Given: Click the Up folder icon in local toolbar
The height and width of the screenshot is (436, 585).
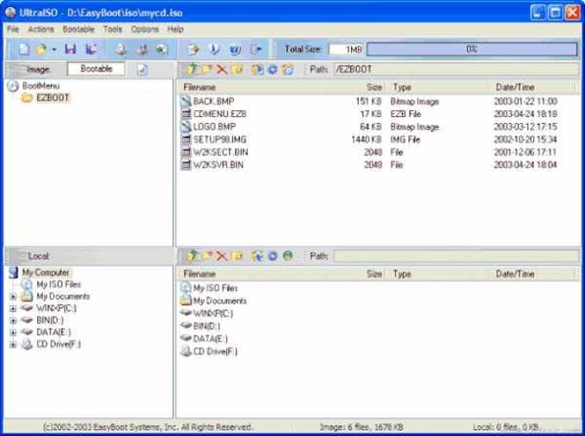Looking at the screenshot, I should tap(192, 256).
